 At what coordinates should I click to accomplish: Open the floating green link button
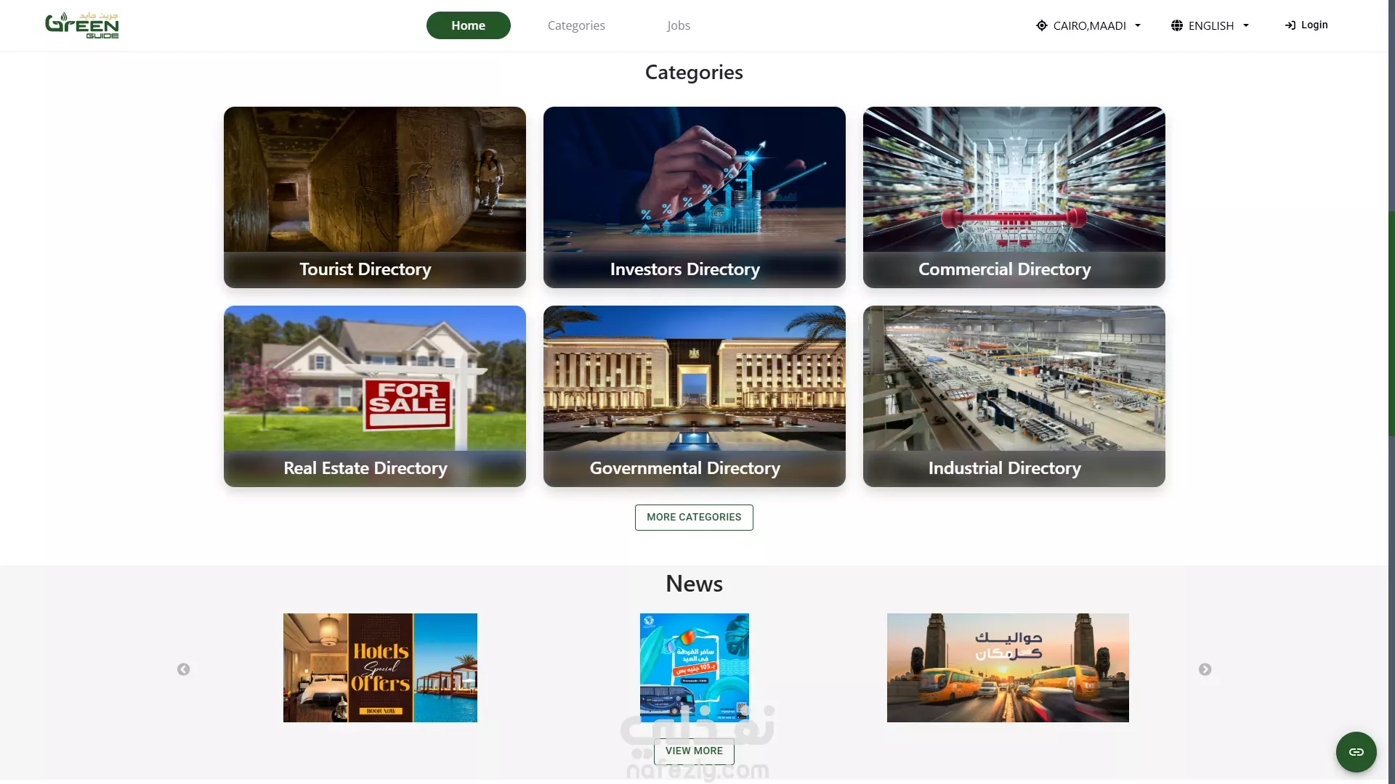coord(1356,752)
